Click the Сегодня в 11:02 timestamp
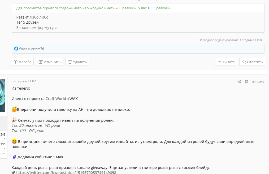This screenshot has width=269, height=174. [24, 81]
